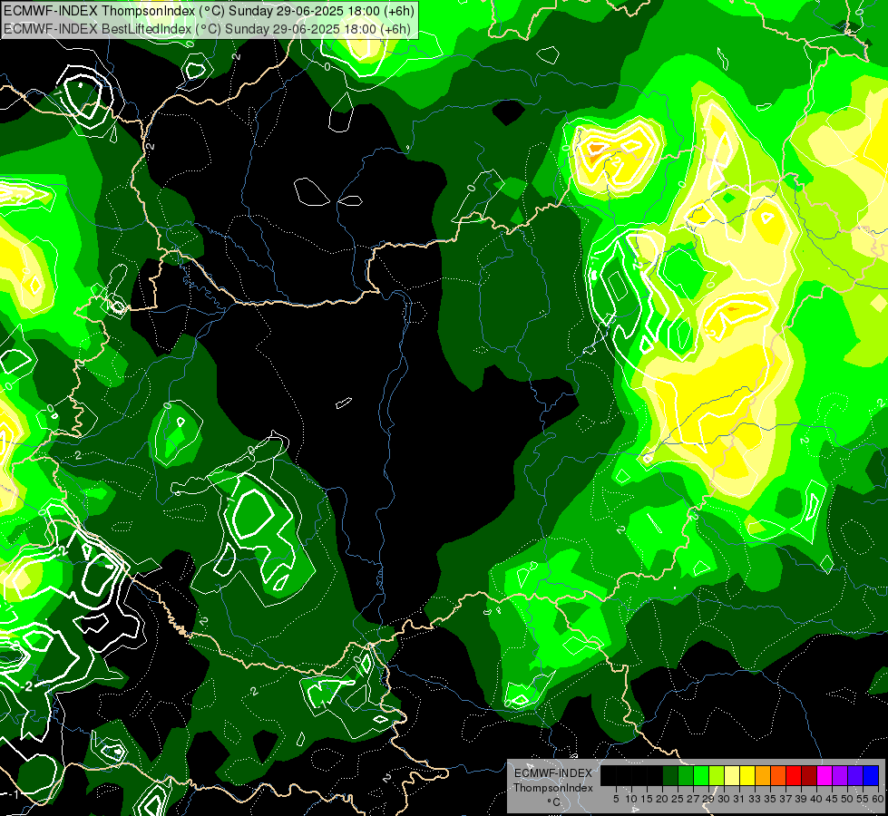Select the pale yellow 30–31 legend swatch

click(732, 775)
